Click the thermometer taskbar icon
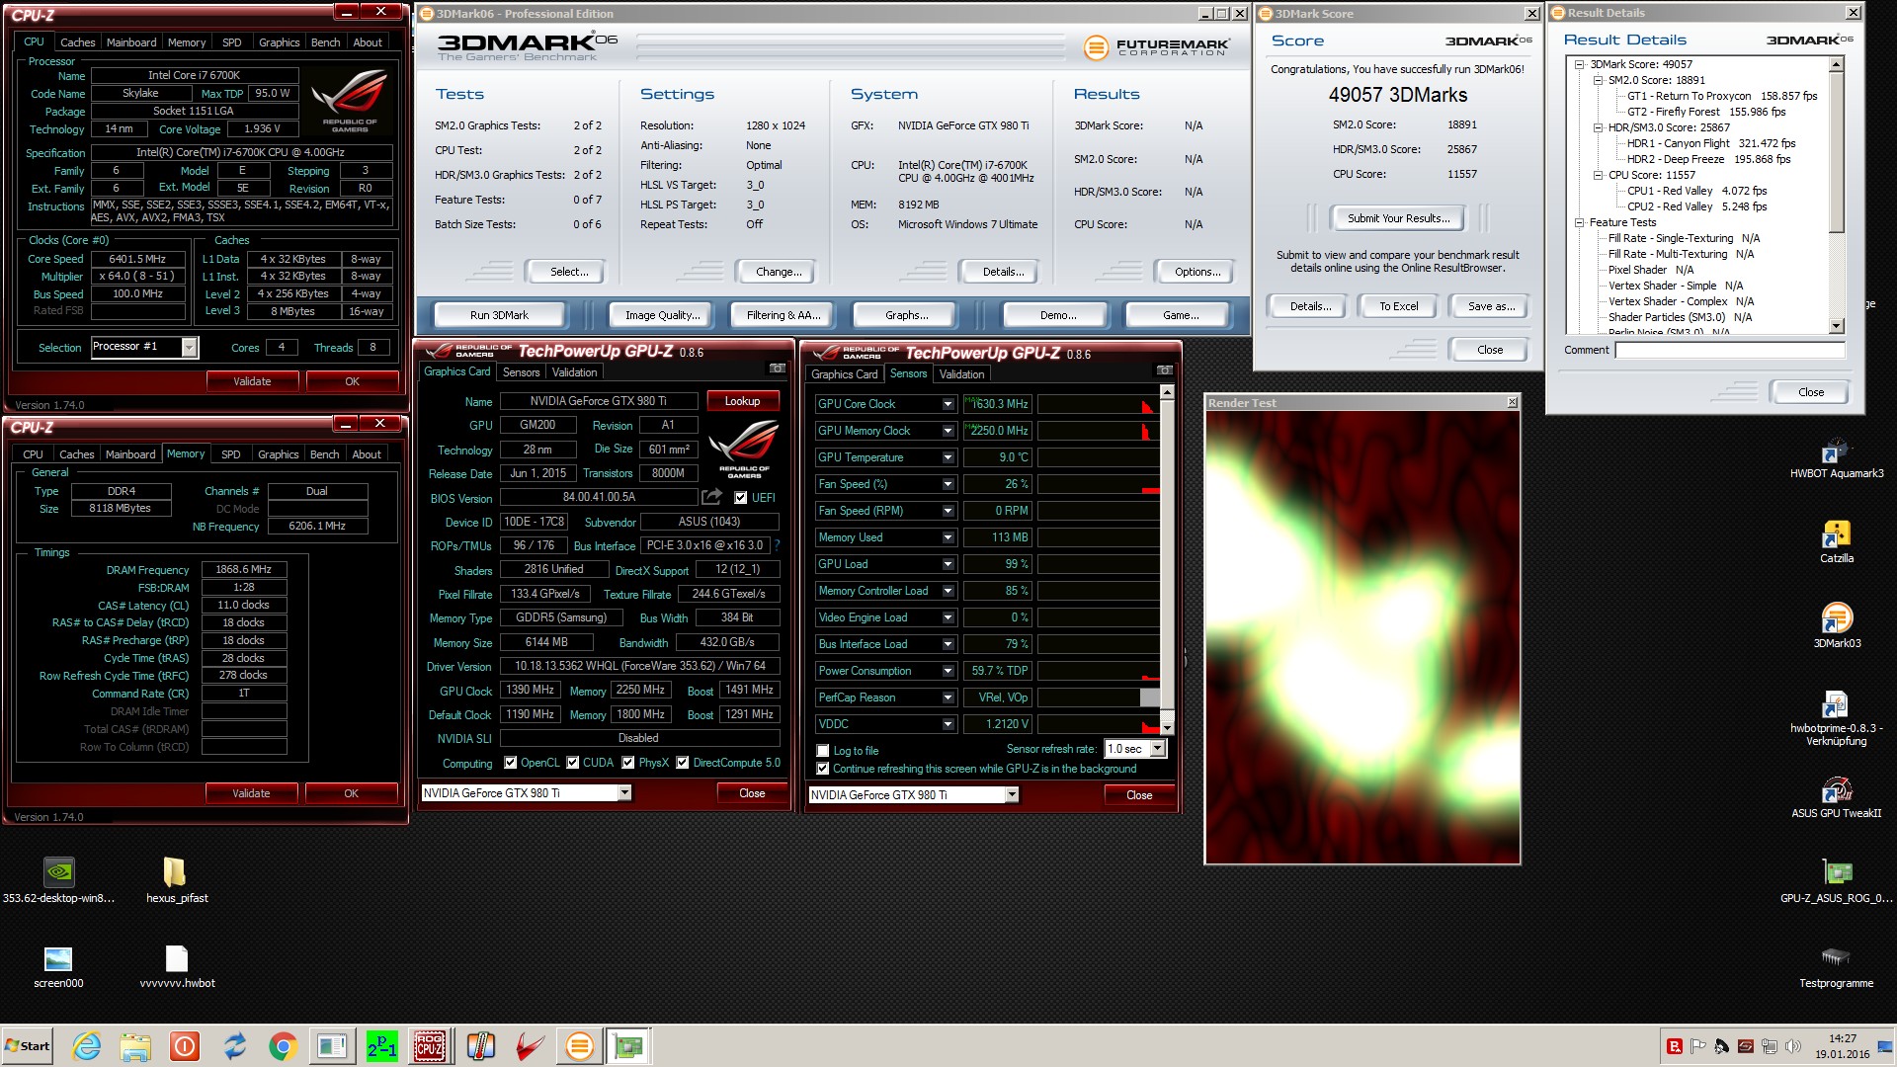 [x=480, y=1045]
